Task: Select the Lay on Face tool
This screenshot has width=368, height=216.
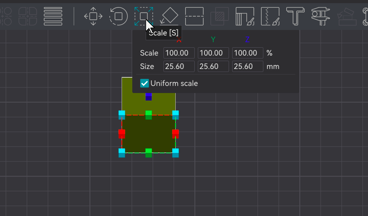Action: click(169, 17)
